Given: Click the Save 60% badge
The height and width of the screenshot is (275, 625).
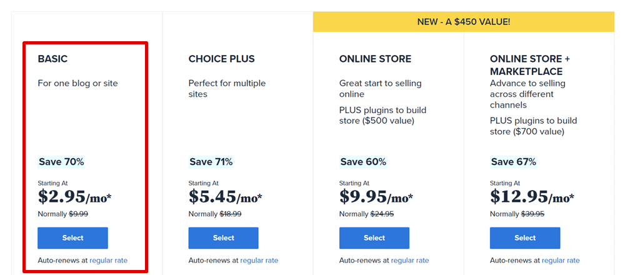Looking at the screenshot, I should (363, 162).
